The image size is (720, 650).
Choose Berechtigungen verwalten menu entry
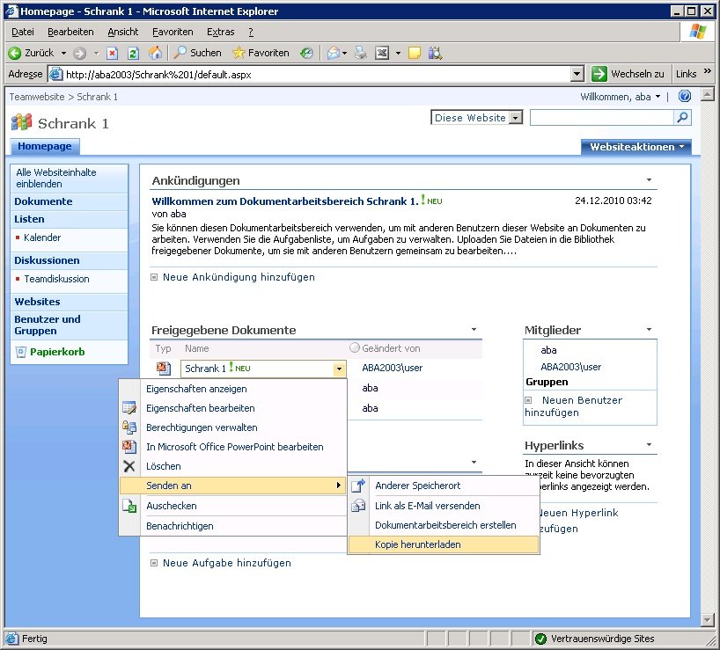click(x=233, y=427)
